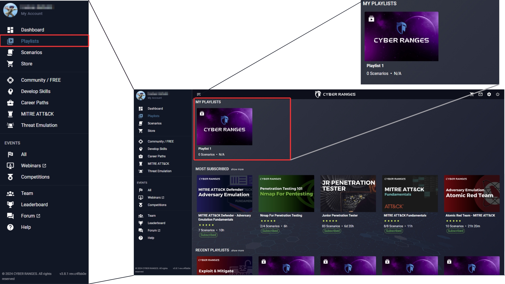Click the Dashboard icon in enlarged sidebar
The width and height of the screenshot is (505, 284).
10,30
